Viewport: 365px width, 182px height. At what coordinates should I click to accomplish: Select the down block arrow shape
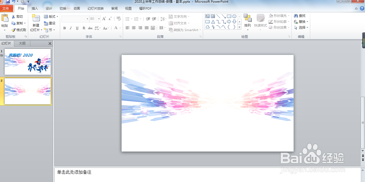234,22
